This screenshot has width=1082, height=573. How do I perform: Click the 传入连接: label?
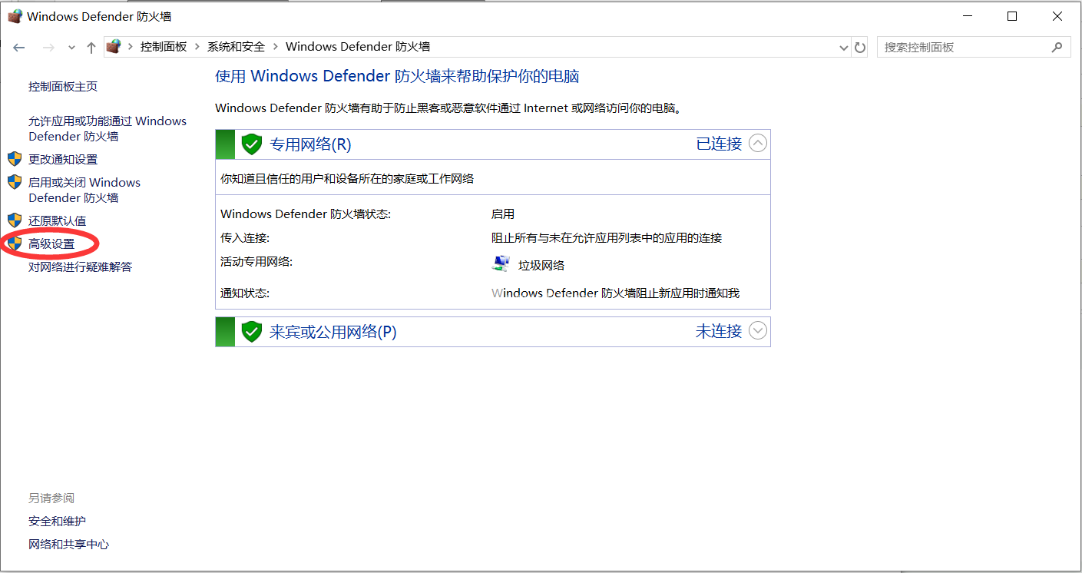(245, 238)
